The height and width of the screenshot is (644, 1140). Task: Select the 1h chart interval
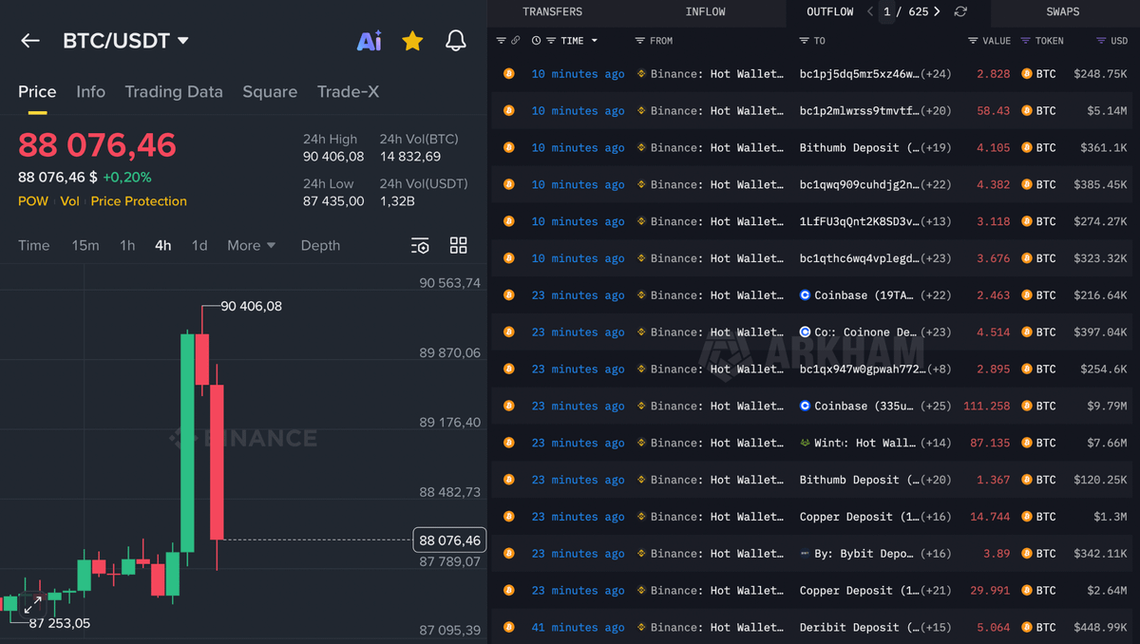click(127, 245)
